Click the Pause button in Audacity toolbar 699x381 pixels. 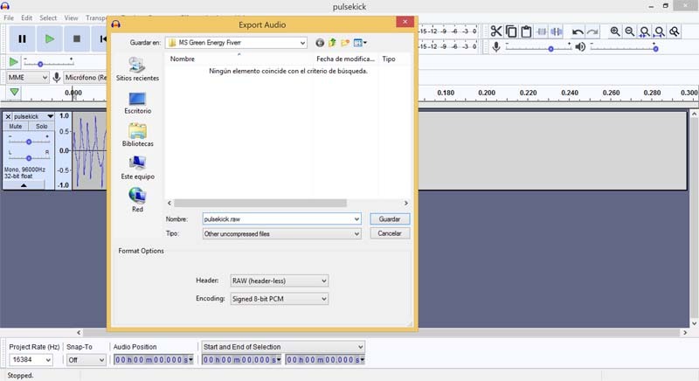pyautogui.click(x=22, y=38)
